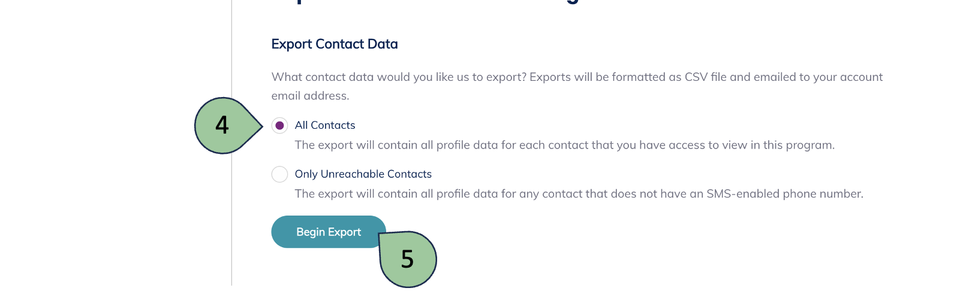
Task: Click the pointed tip of the step 4 marker
Action: point(261,126)
